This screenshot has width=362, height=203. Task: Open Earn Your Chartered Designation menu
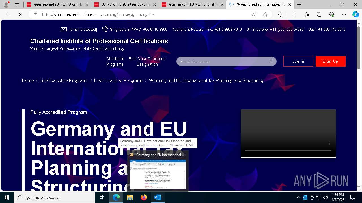tap(147, 61)
